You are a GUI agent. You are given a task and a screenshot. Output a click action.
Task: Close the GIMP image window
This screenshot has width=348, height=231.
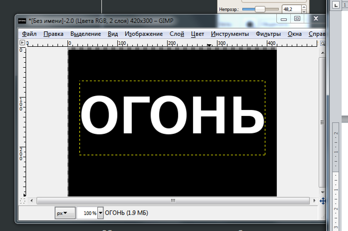(316, 18)
